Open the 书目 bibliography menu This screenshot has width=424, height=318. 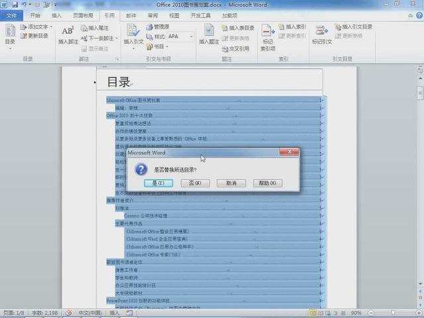158,46
